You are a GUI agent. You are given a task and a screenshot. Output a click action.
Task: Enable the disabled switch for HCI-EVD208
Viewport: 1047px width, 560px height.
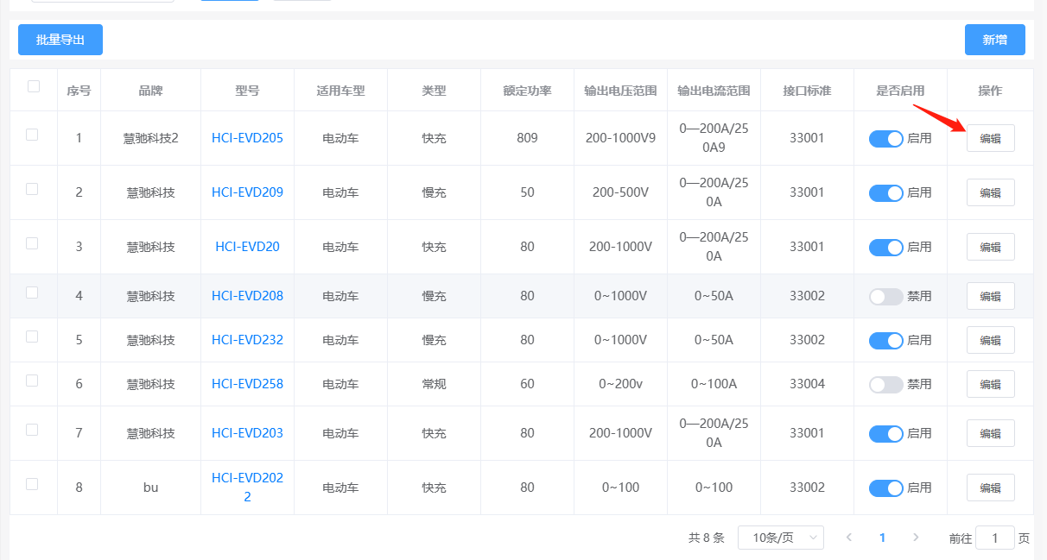[x=885, y=296]
